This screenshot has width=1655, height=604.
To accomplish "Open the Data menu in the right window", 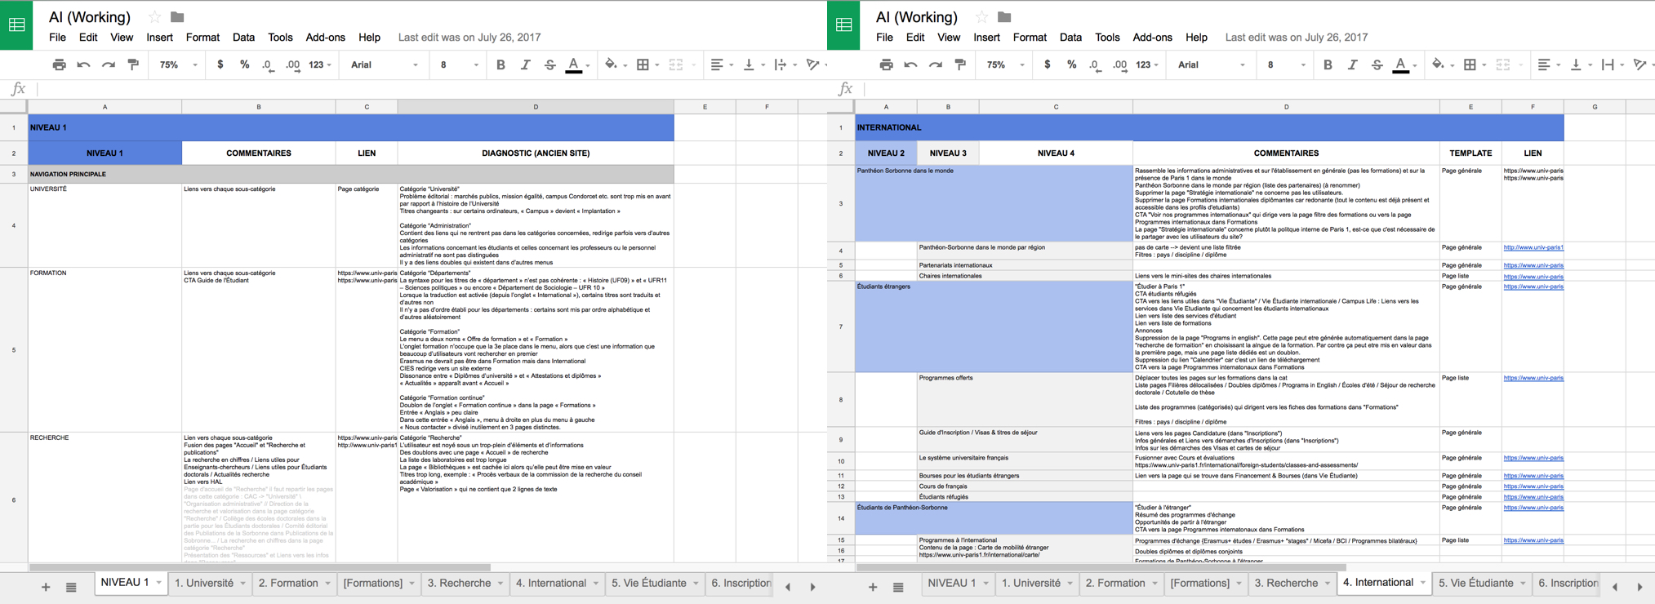I will click(1070, 37).
